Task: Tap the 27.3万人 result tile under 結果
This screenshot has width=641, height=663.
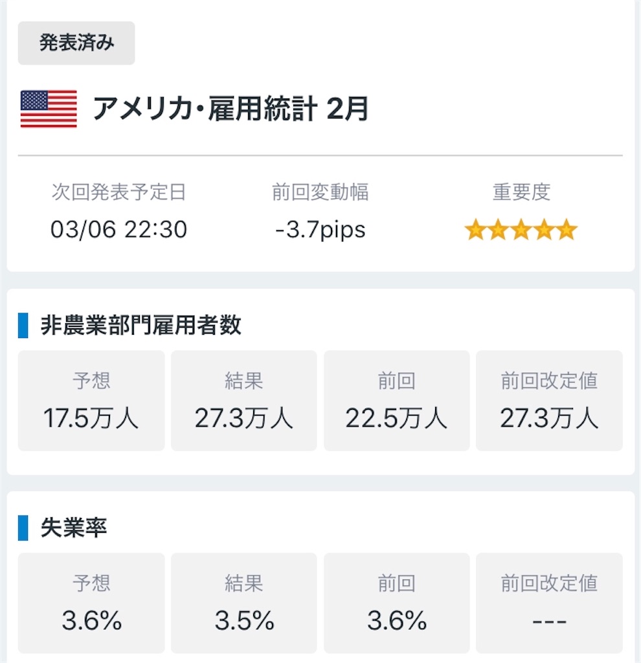Action: 244,400
